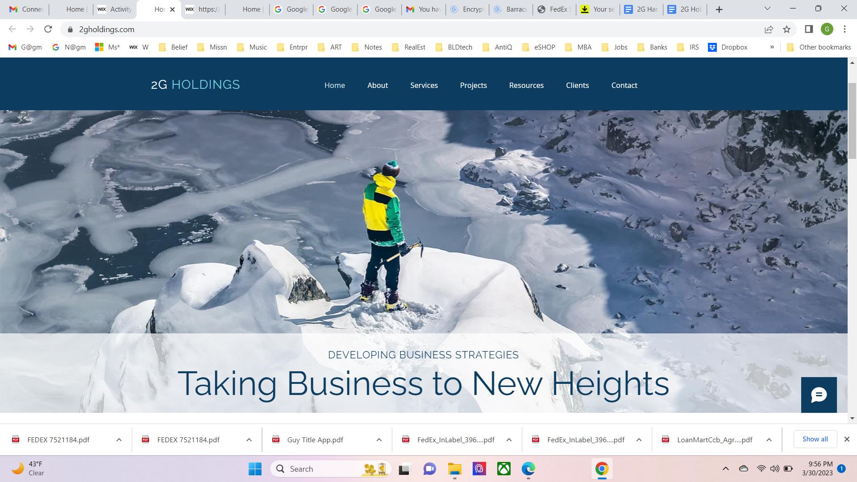Open the Chrome three-dot menu

click(845, 29)
